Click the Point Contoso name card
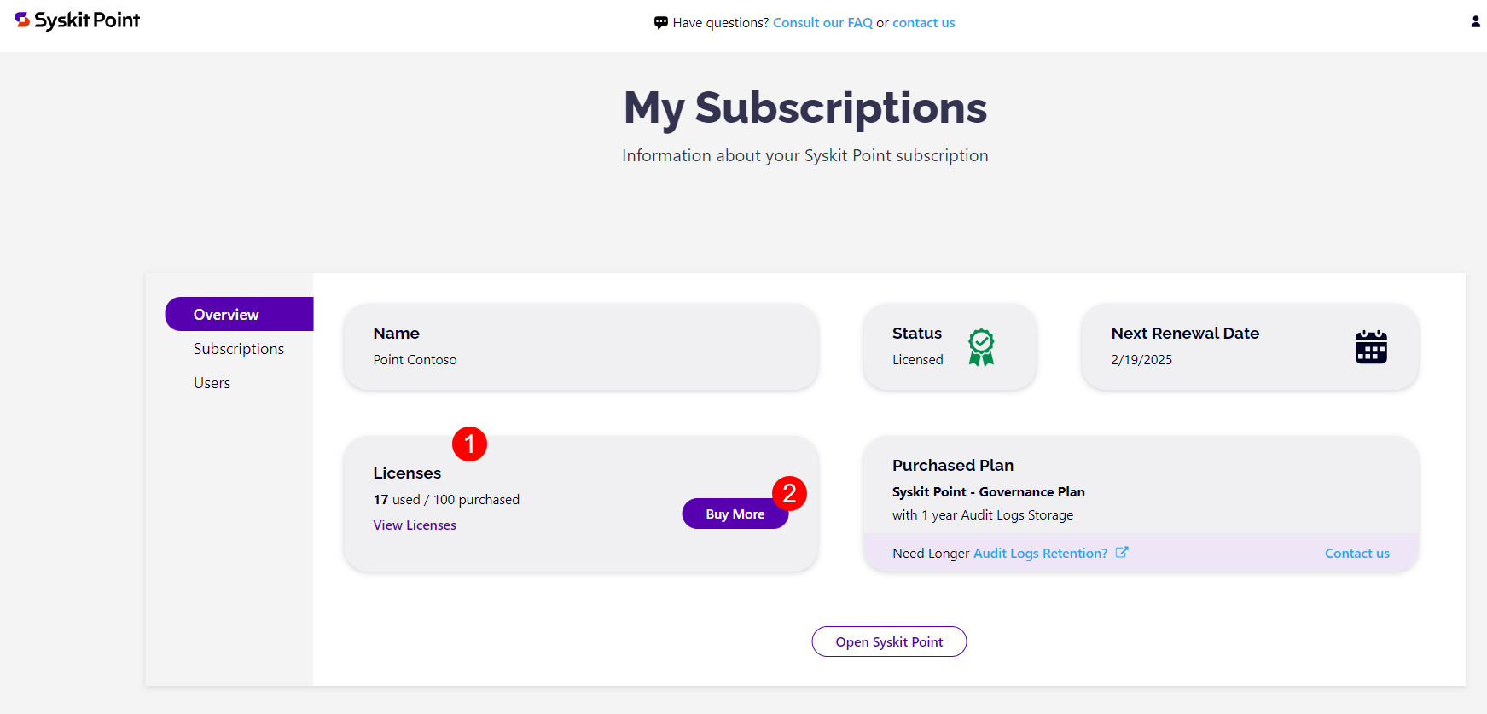The height and width of the screenshot is (714, 1487). click(x=415, y=359)
